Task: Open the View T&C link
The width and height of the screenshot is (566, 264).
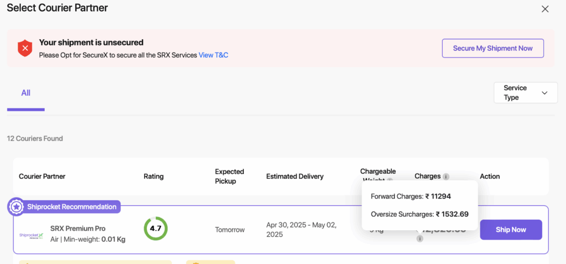Action: click(x=213, y=55)
